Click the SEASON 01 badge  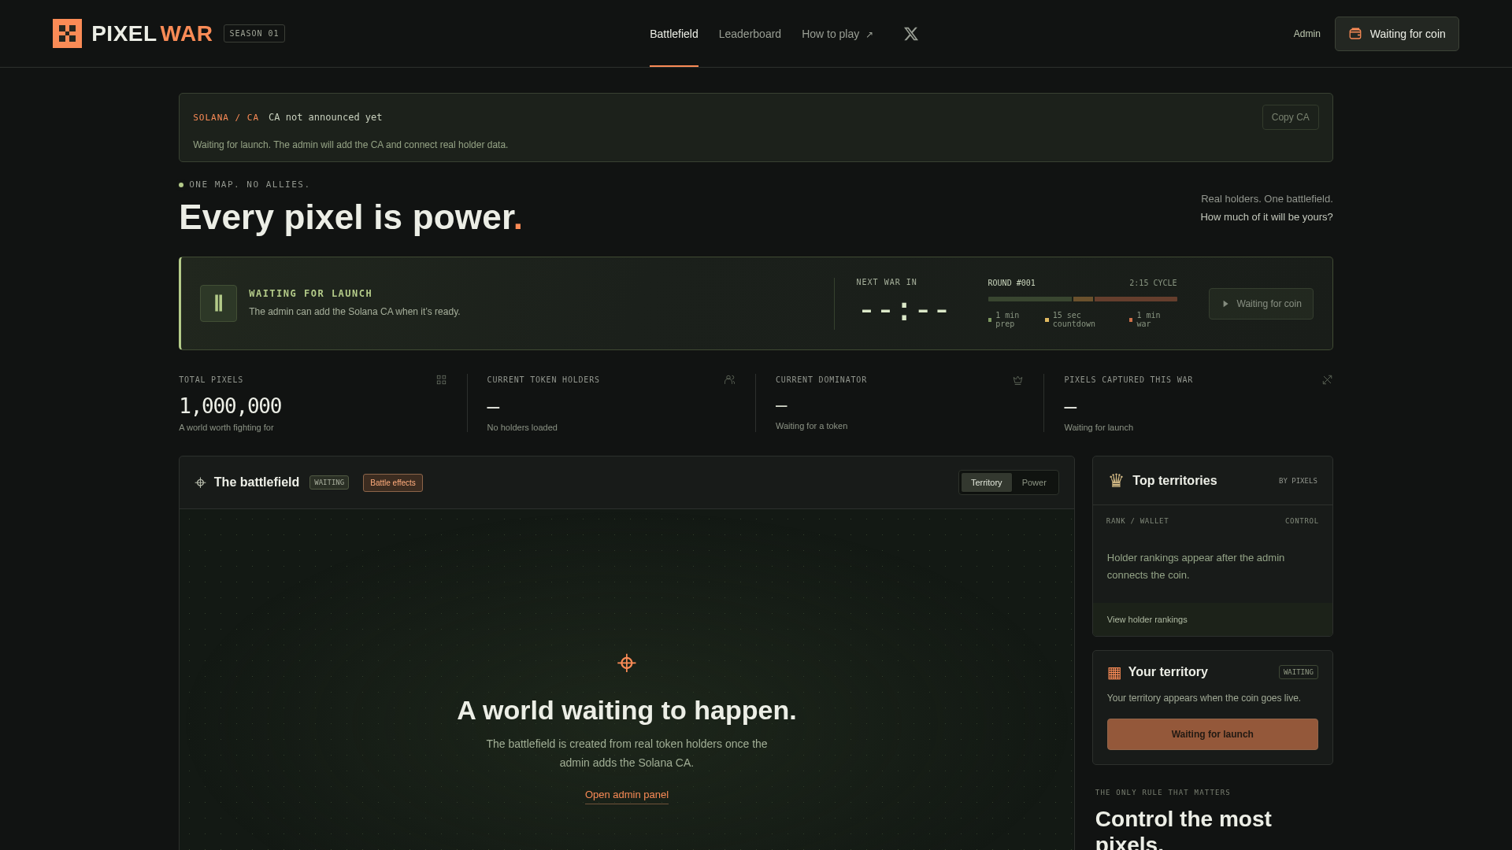click(254, 34)
